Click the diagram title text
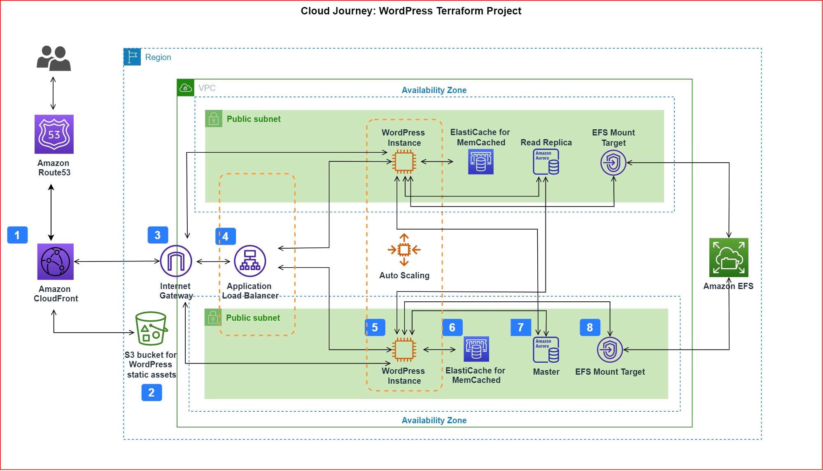The width and height of the screenshot is (823, 471). 411,11
